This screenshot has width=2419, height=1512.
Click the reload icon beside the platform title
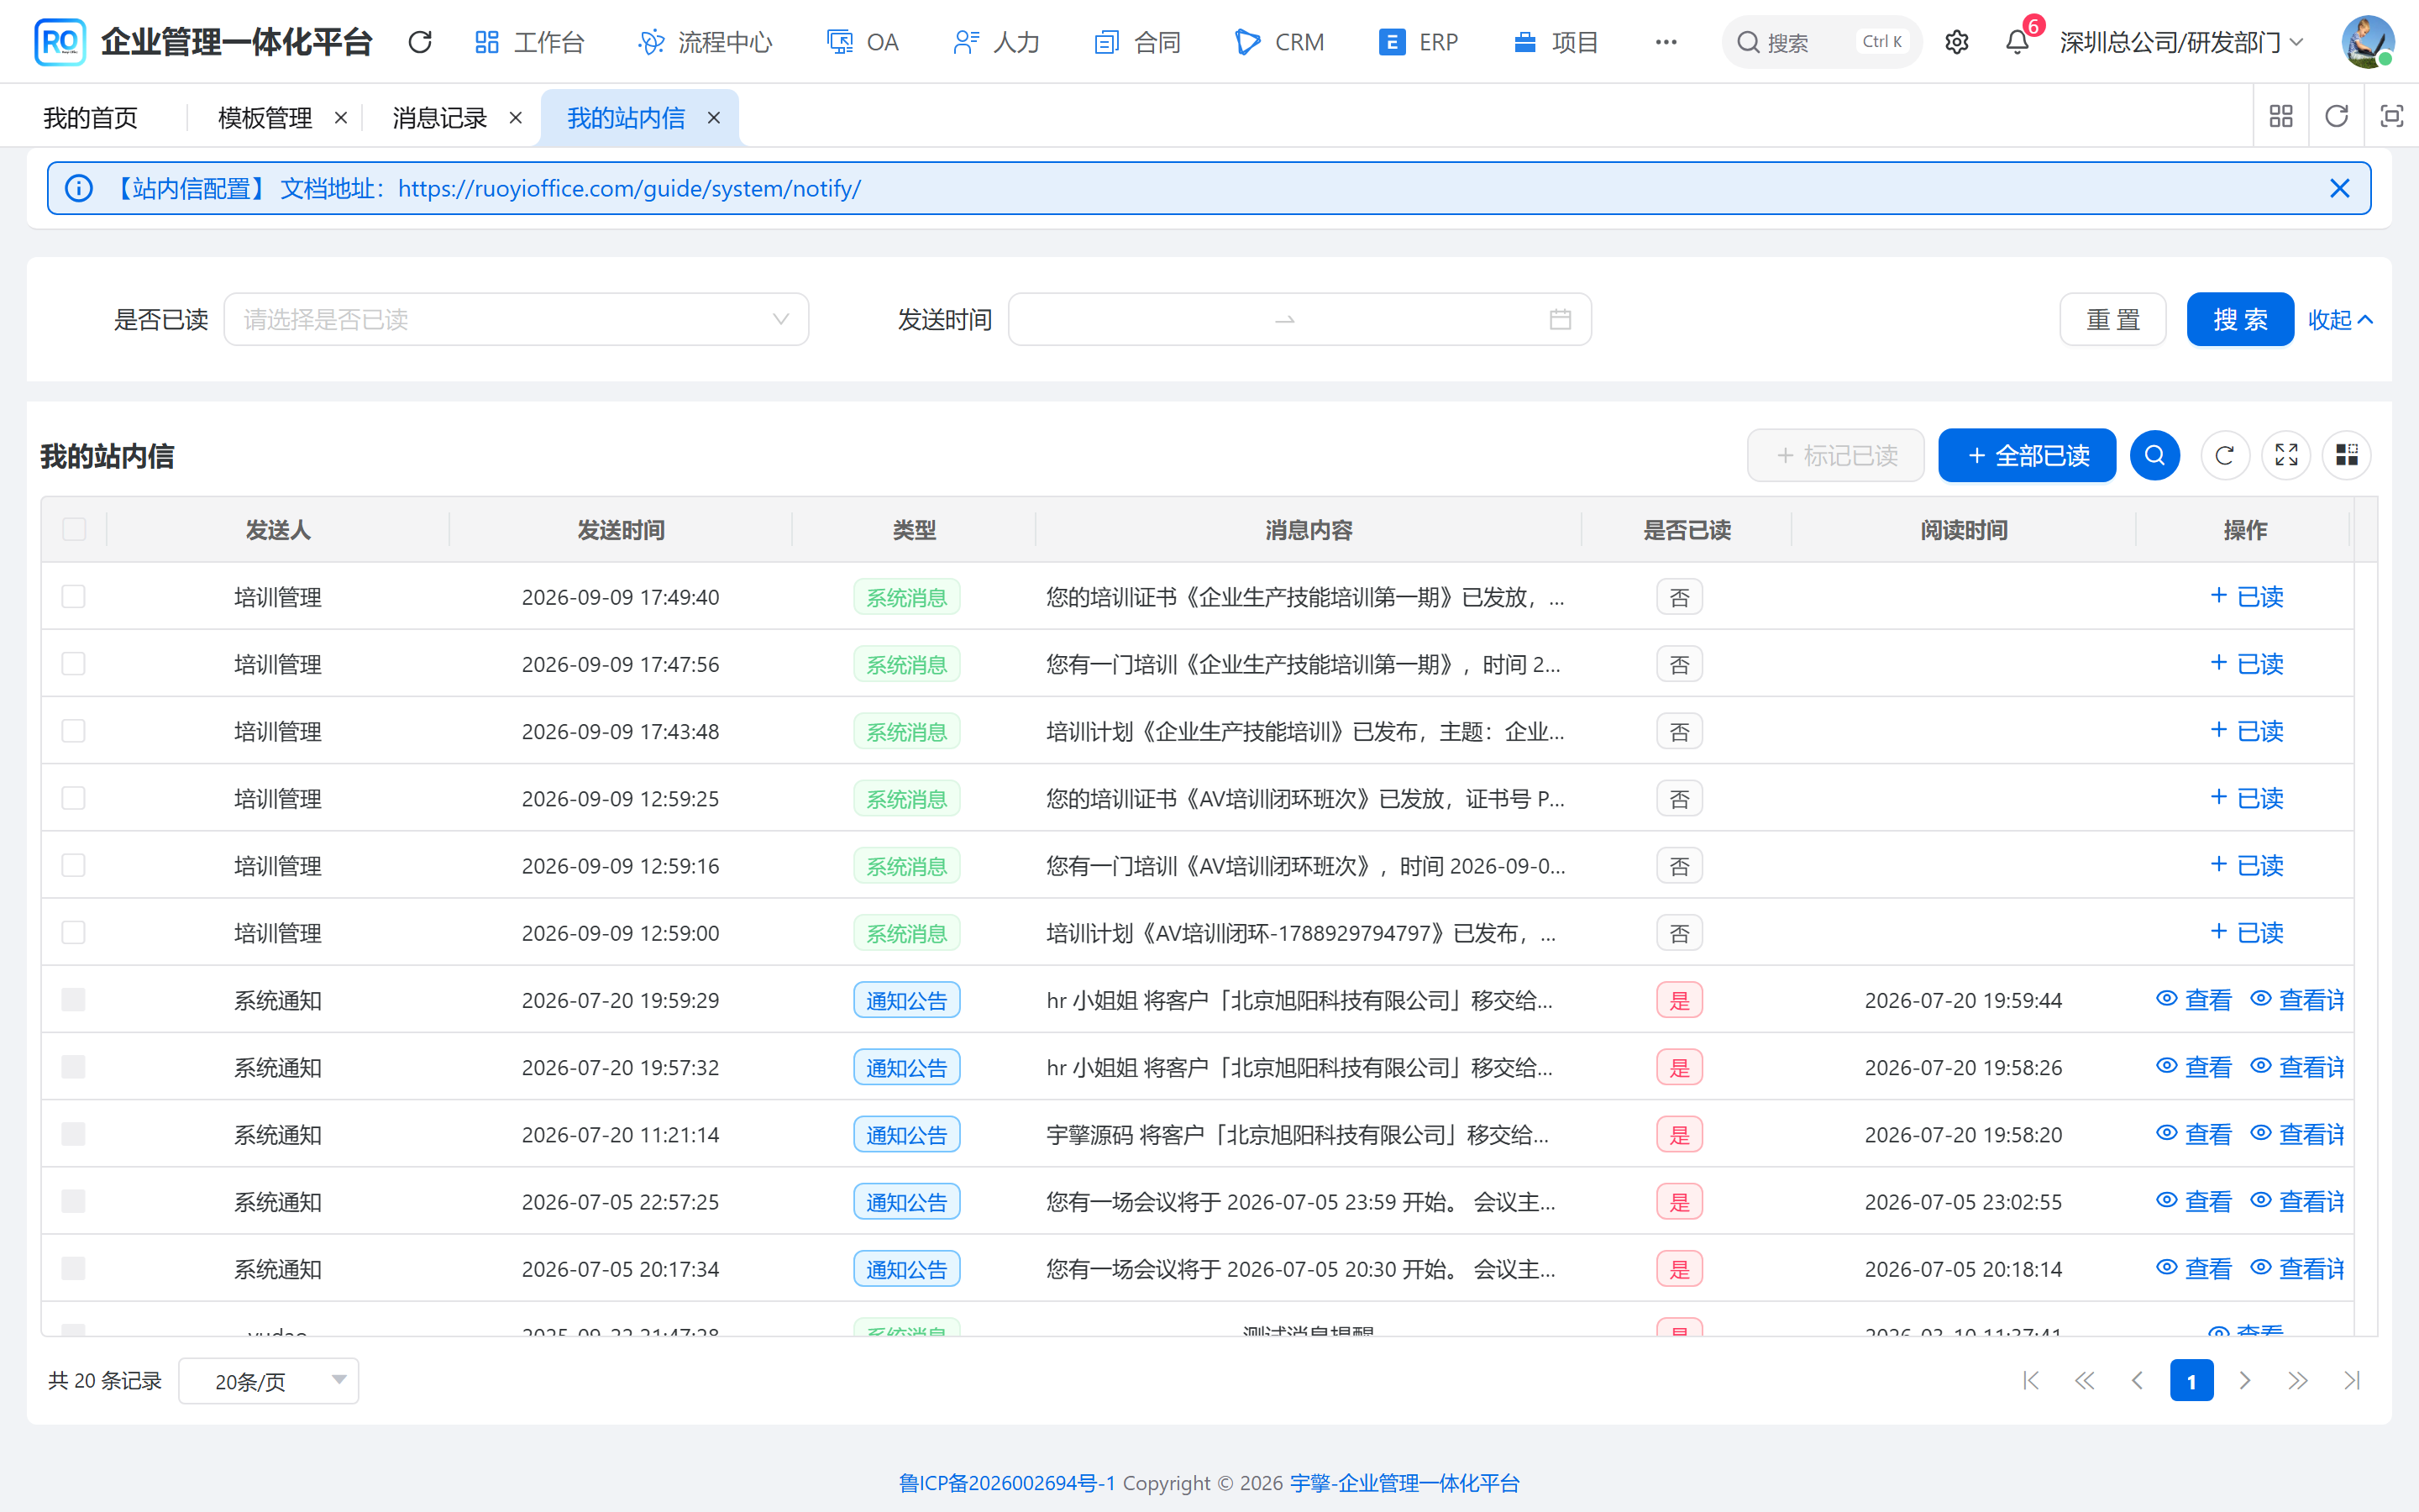click(420, 42)
